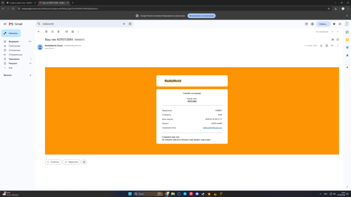351x197 pixels.
Task: Click the receipt number 295113584 link
Action: point(192,101)
